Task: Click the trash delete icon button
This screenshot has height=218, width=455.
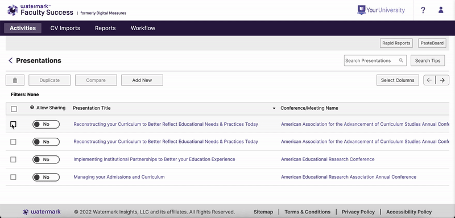Action: pos(15,80)
